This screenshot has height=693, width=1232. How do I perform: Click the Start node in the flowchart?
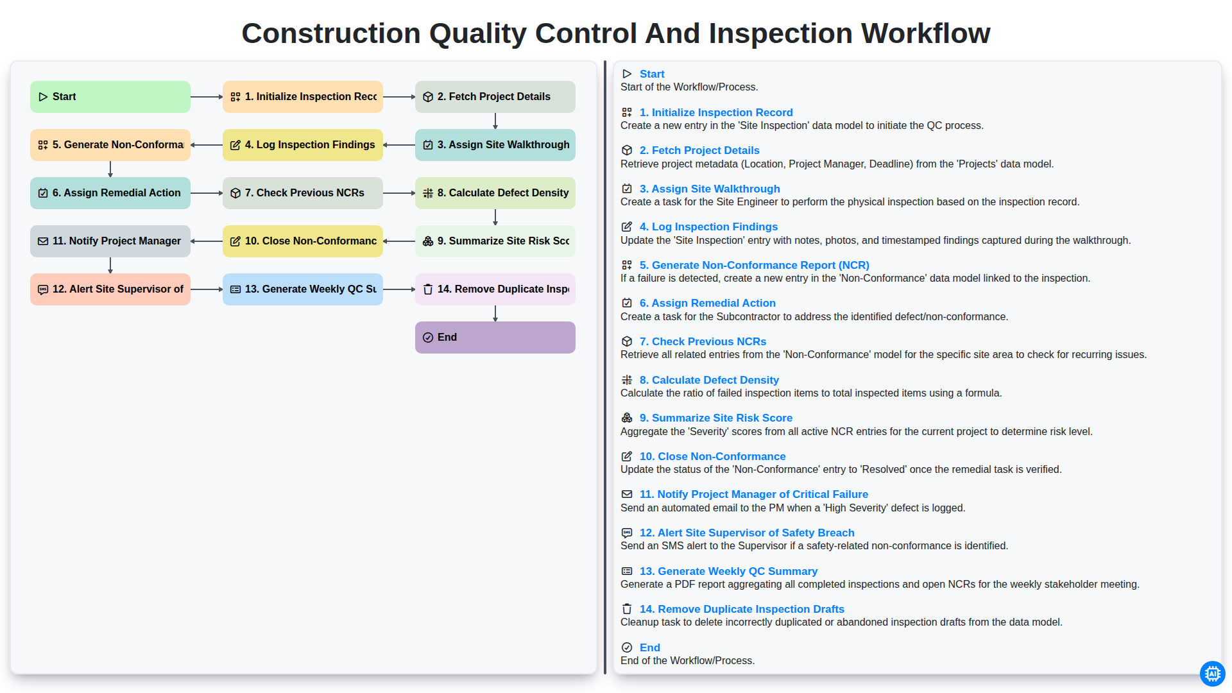(x=110, y=97)
